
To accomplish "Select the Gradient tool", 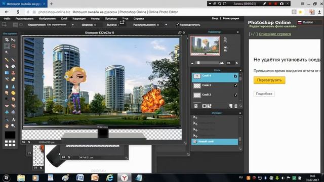I will (7, 73).
